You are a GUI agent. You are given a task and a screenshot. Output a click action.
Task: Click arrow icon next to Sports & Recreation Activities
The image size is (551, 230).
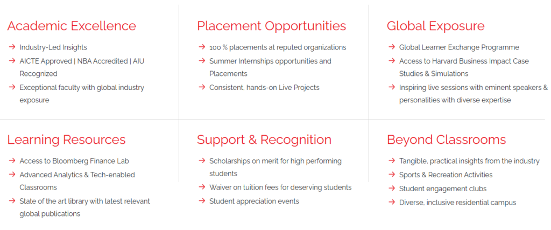tap(392, 174)
